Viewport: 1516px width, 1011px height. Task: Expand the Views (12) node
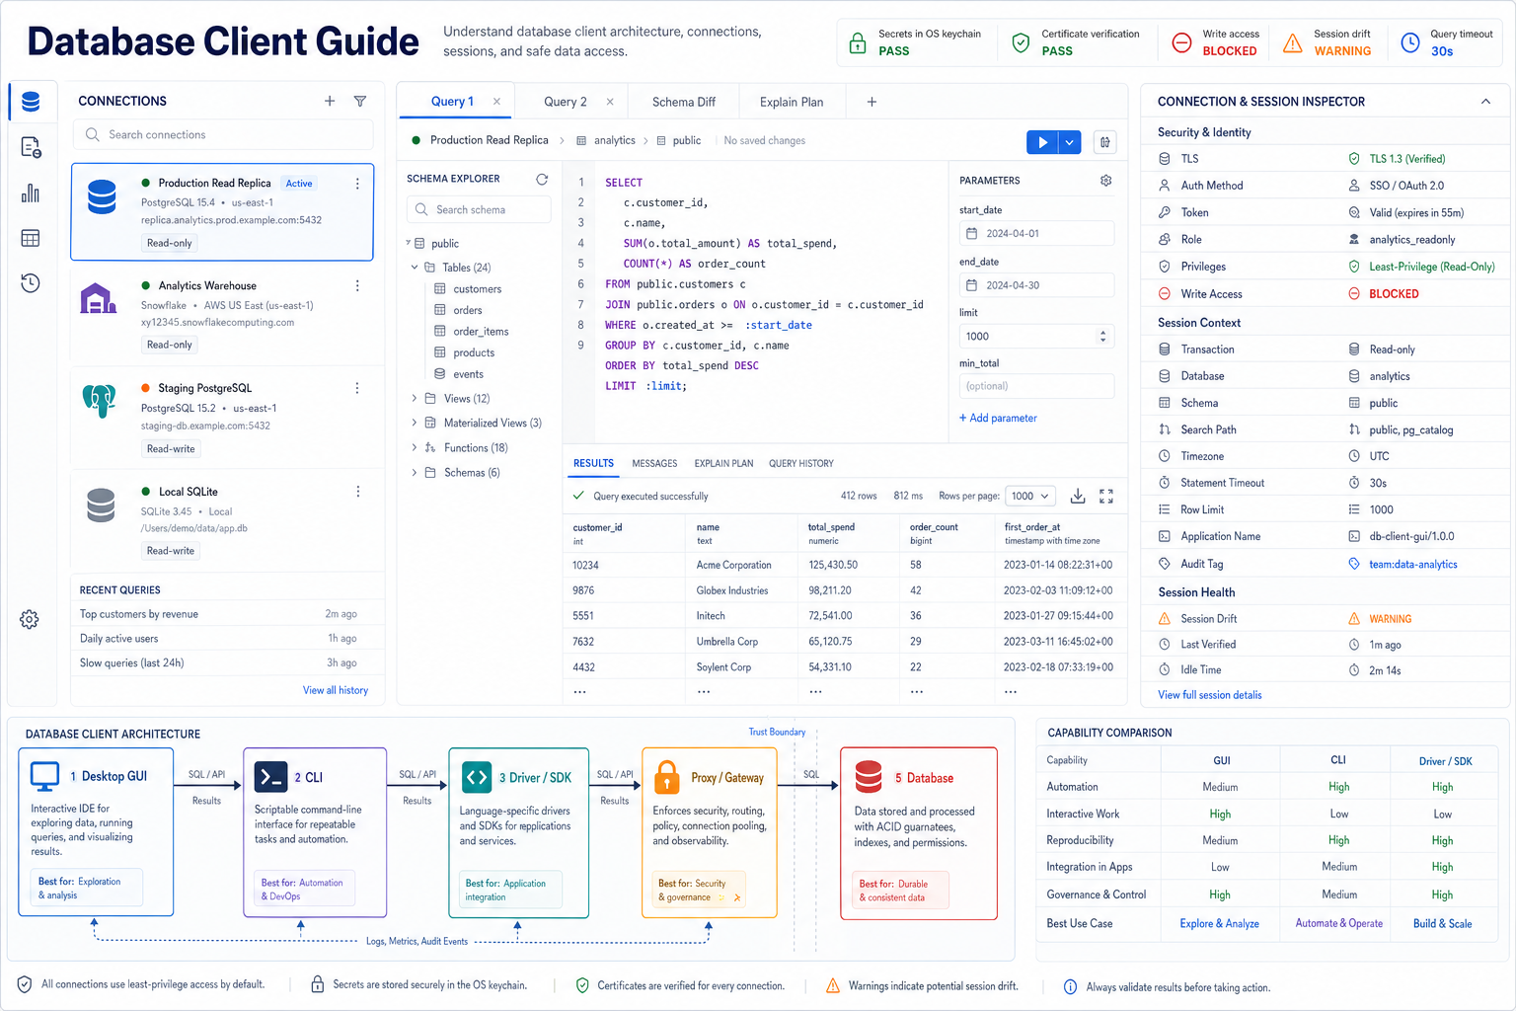point(415,399)
